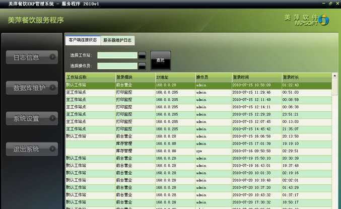Open the 系统设置 sidebar section

pos(32,118)
